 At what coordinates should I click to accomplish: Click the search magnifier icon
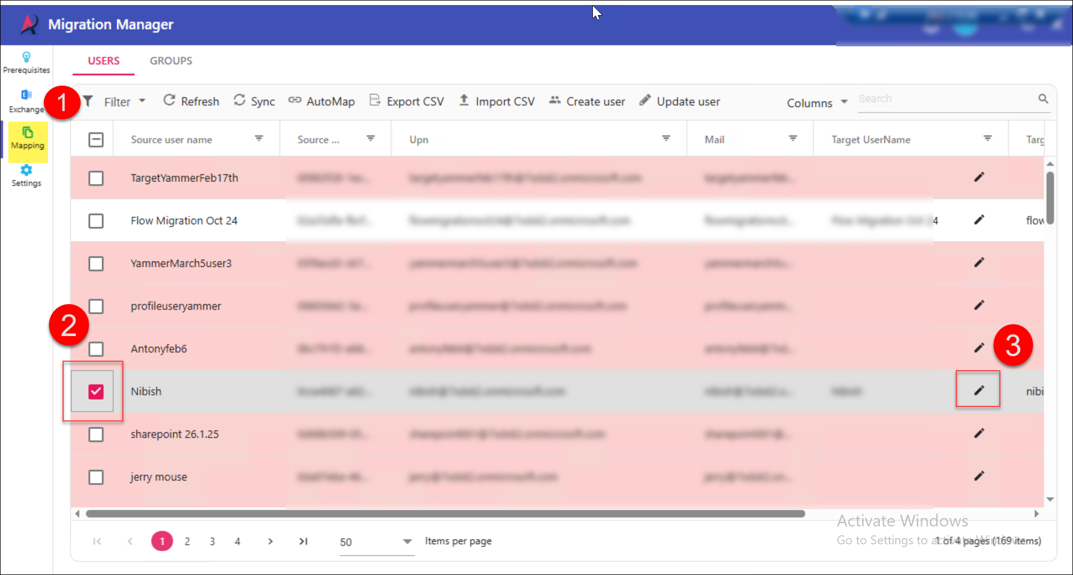[x=1043, y=99]
